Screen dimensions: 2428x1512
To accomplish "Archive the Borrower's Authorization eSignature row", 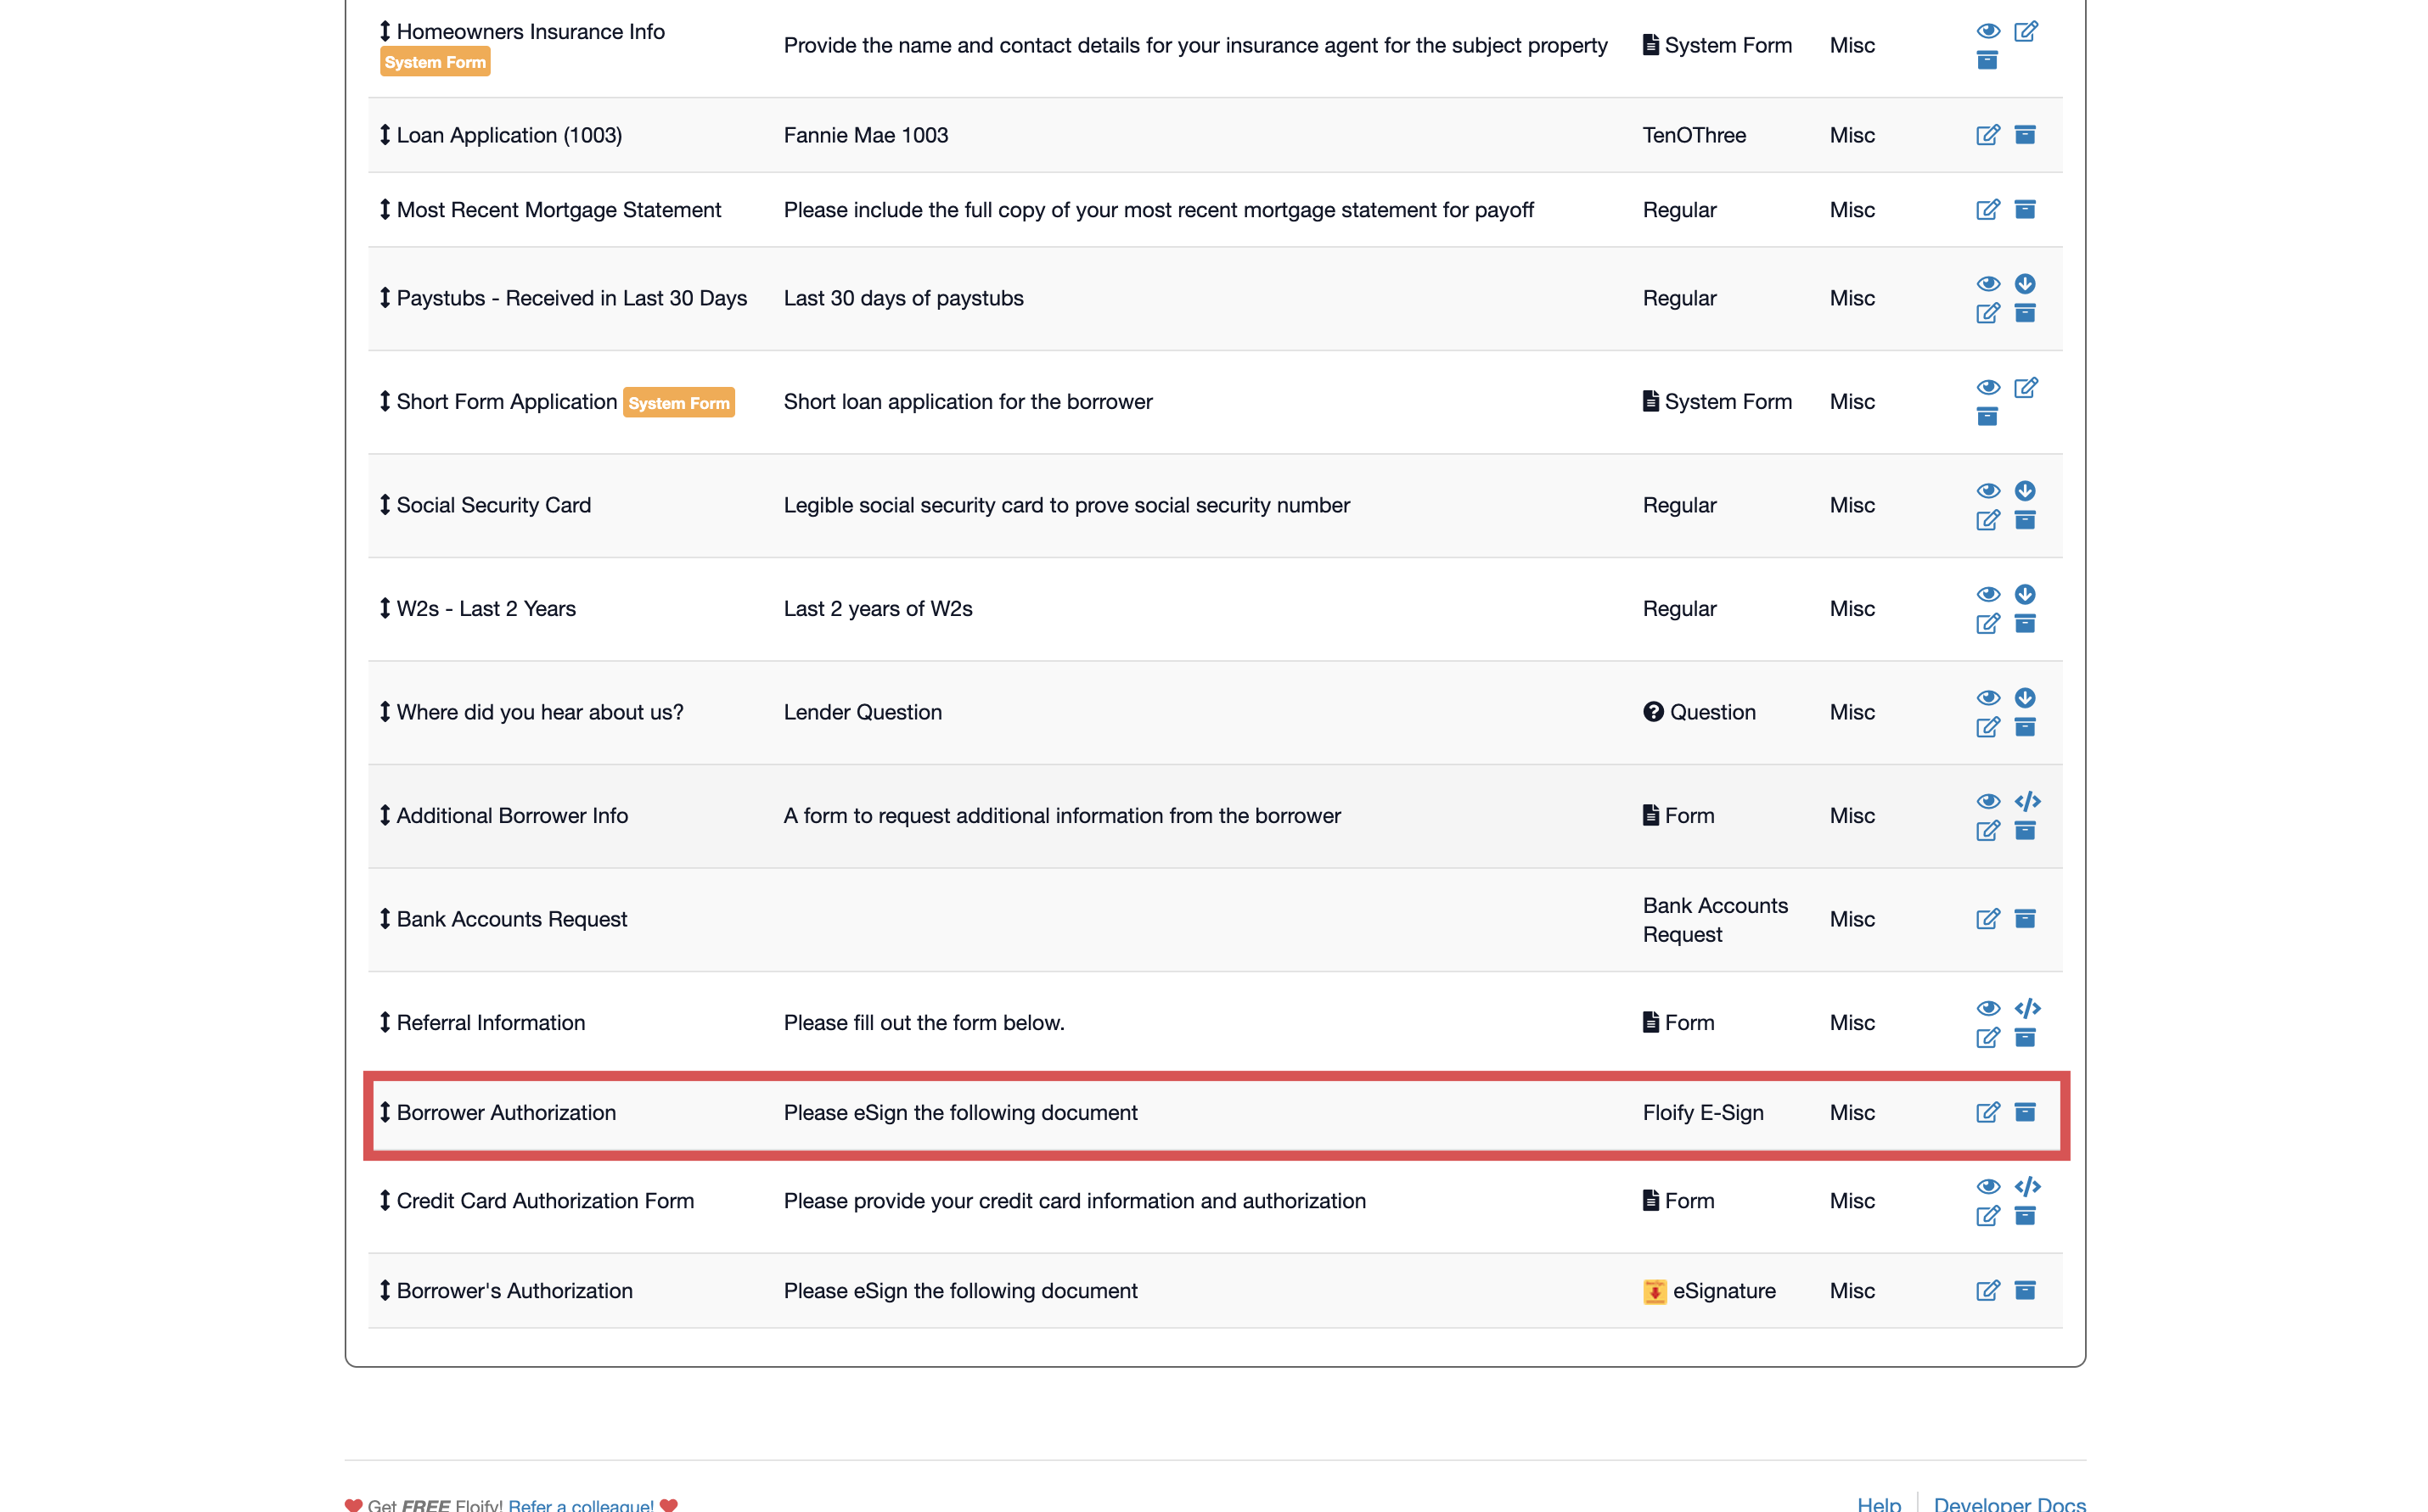I will (2025, 1290).
